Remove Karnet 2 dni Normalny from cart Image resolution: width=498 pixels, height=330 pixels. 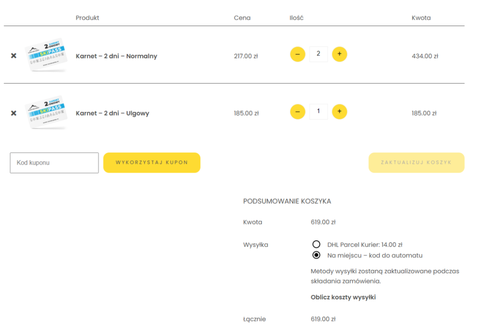point(14,56)
